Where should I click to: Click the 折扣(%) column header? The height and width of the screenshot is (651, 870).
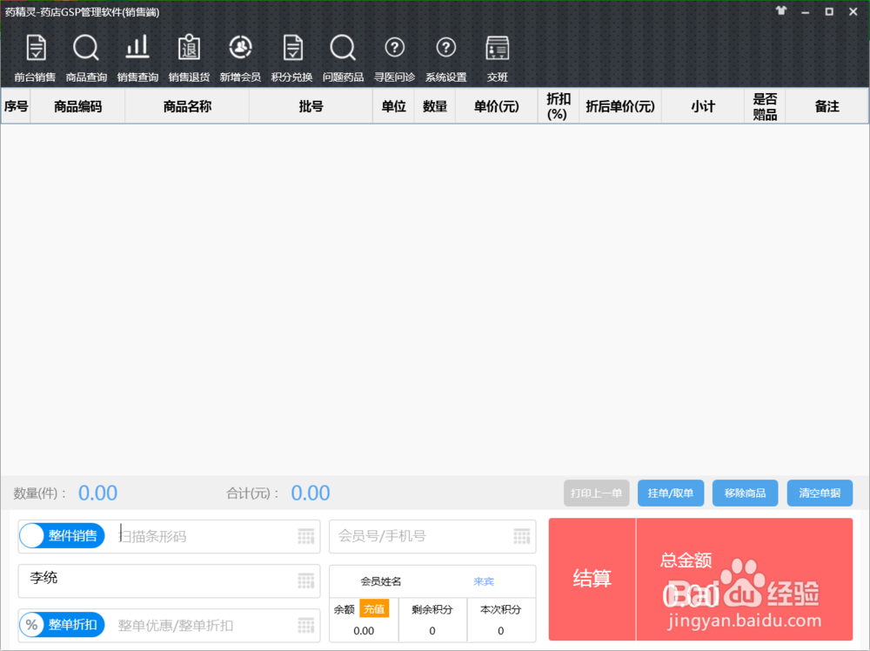559,106
